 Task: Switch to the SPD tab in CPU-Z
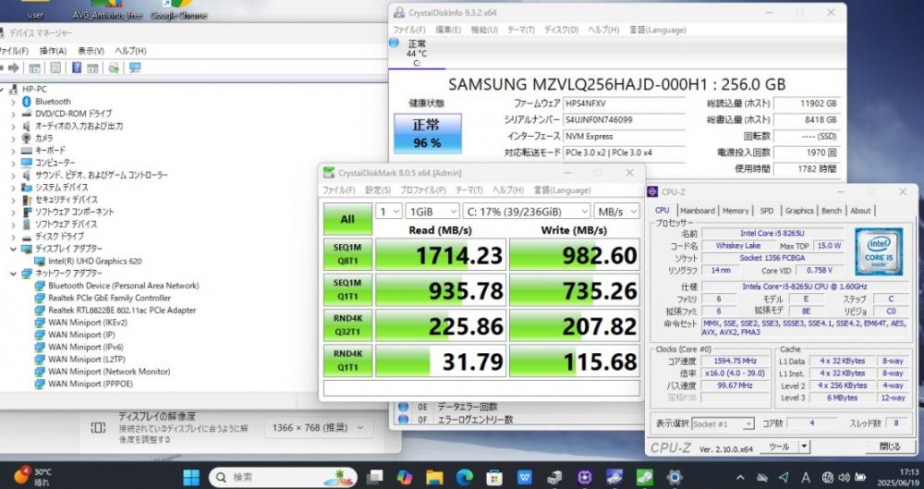(x=767, y=211)
